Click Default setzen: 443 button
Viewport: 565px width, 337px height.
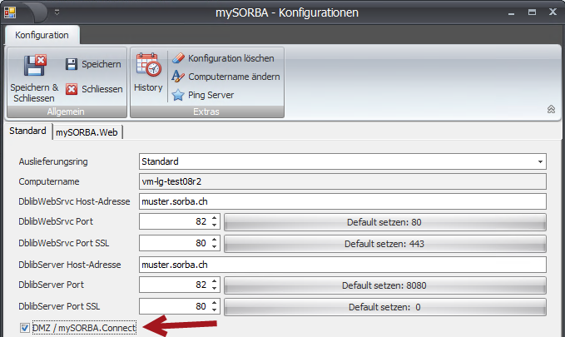(384, 244)
